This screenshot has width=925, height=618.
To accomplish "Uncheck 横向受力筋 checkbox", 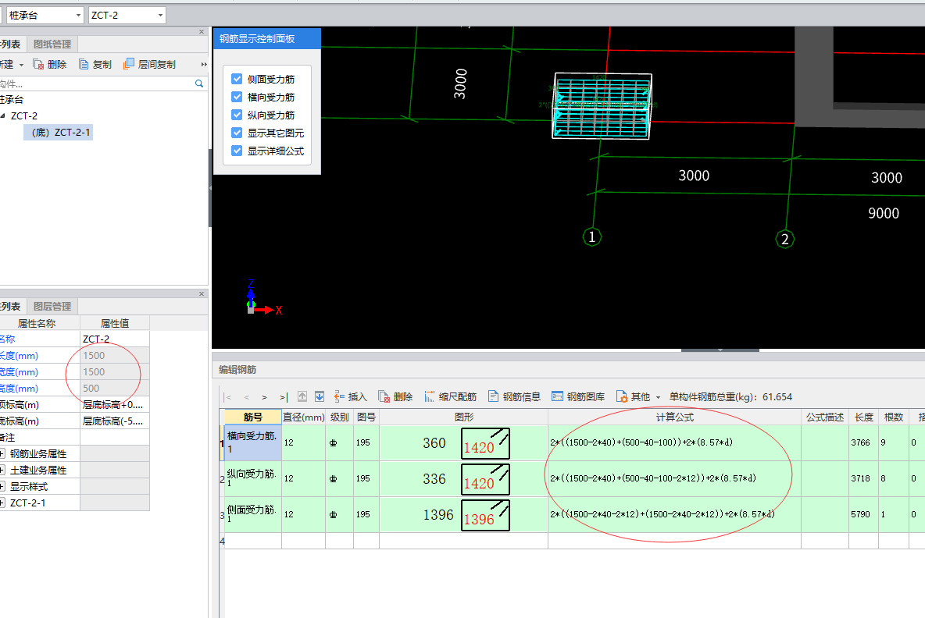I will (237, 97).
